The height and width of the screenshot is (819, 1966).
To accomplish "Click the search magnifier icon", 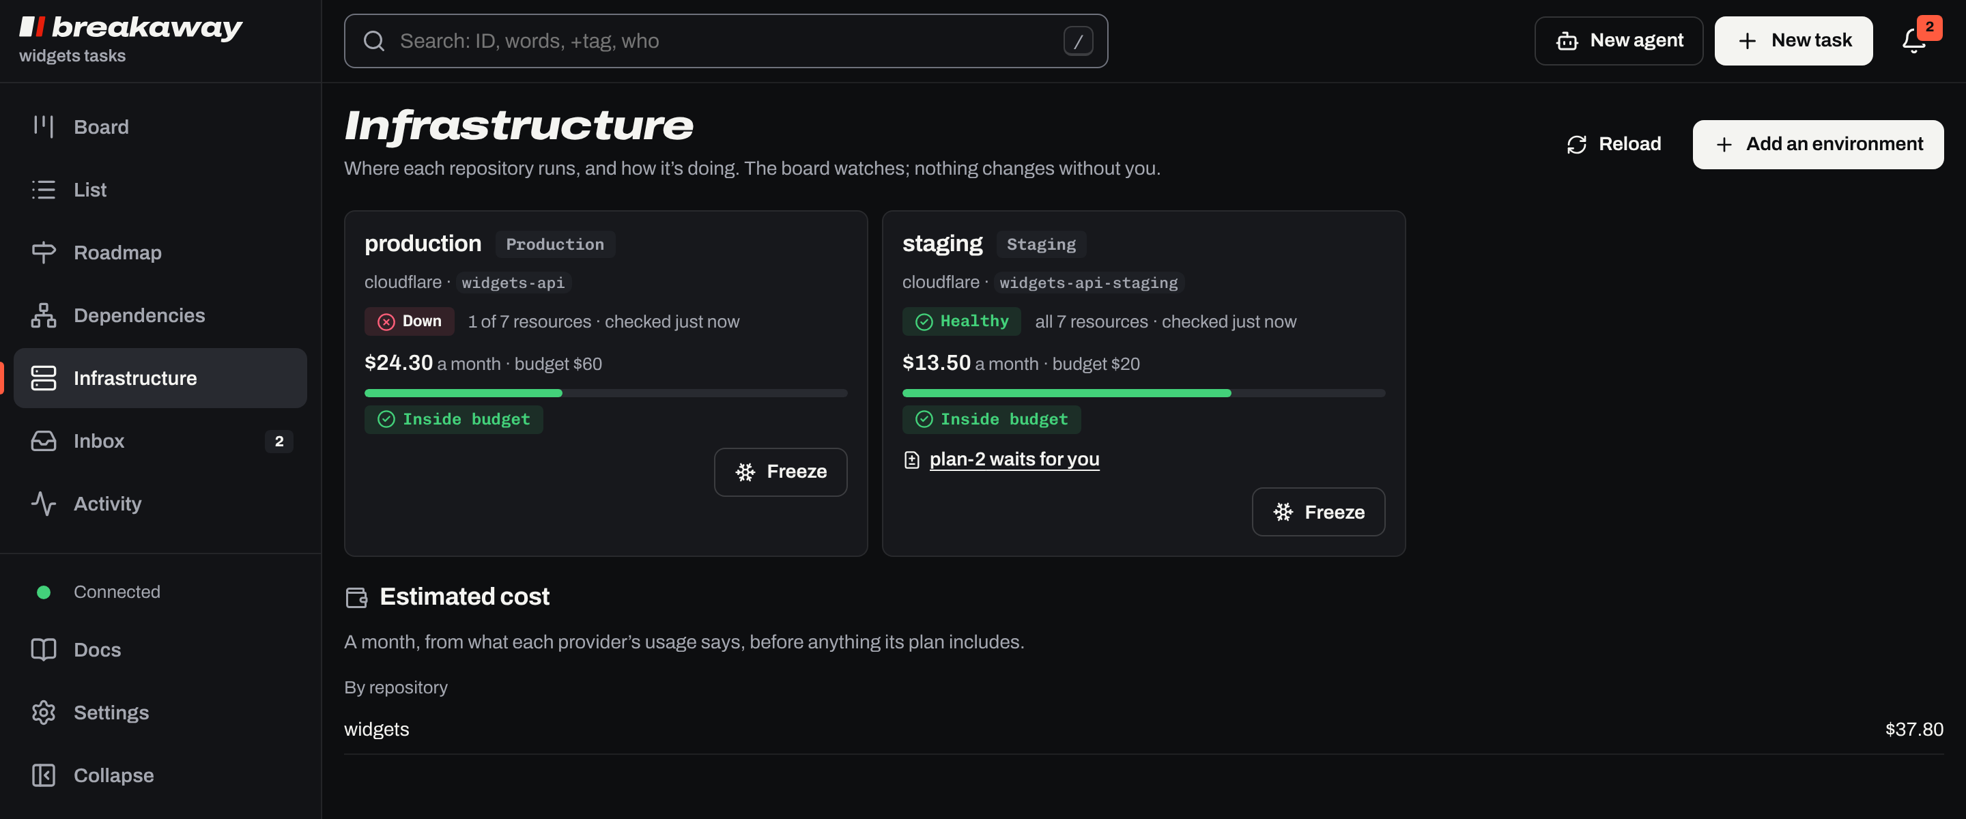I will (374, 41).
